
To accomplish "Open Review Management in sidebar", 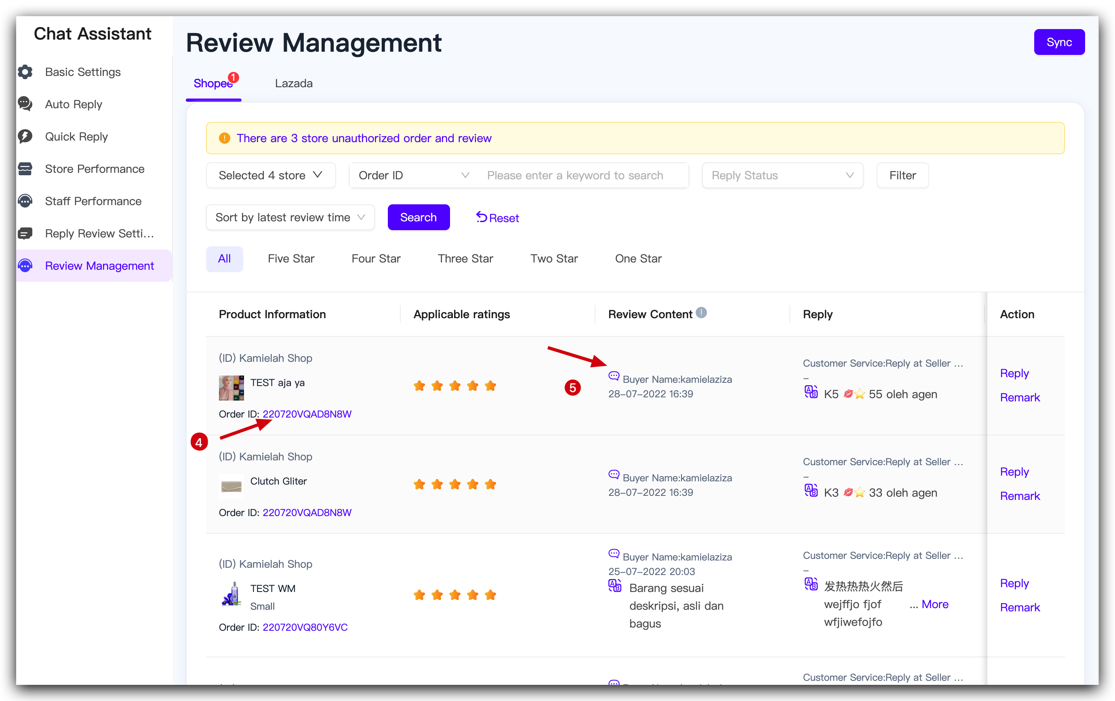I will pyautogui.click(x=94, y=266).
